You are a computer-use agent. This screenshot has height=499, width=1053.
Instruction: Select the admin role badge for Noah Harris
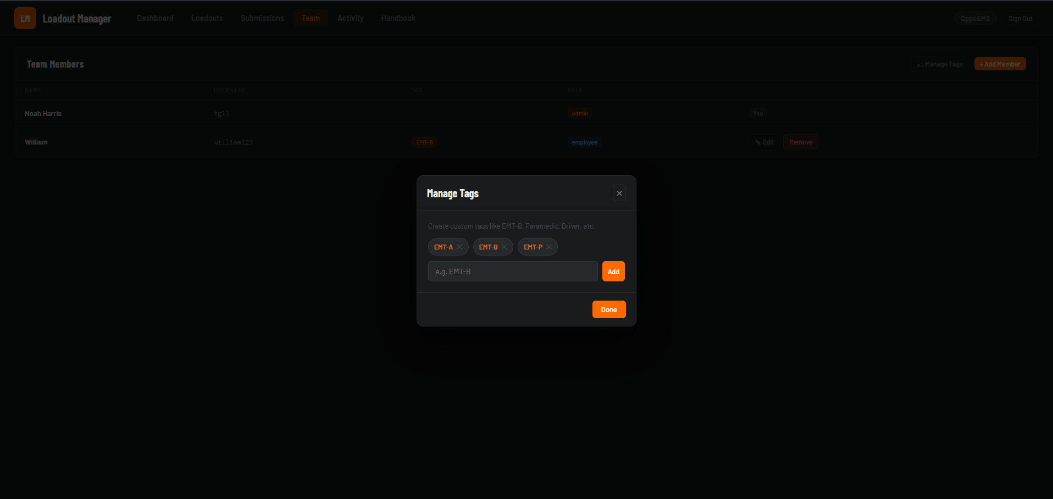click(x=580, y=113)
